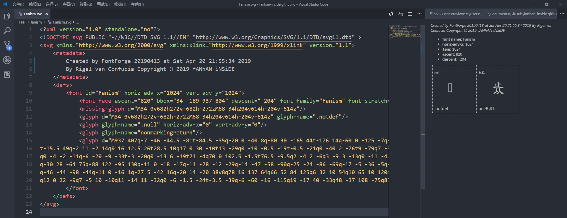Click the metadata opening tag on line 4
This screenshot has height=218, width=567.
pyautogui.click(x=69, y=53)
